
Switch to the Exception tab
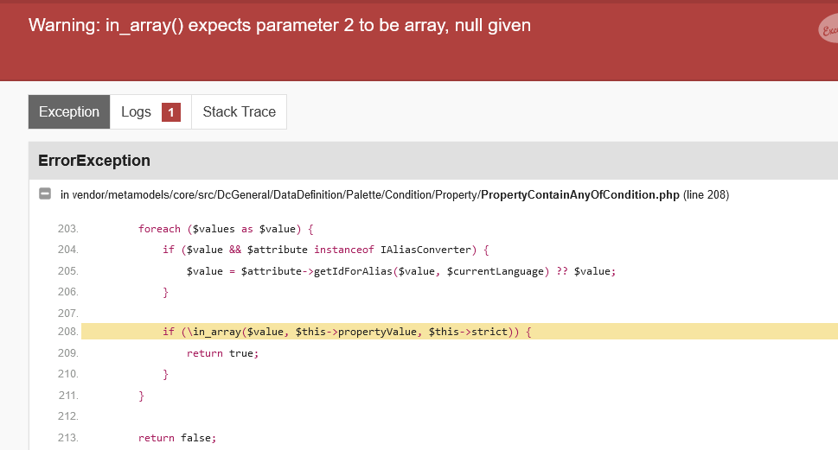coord(69,112)
